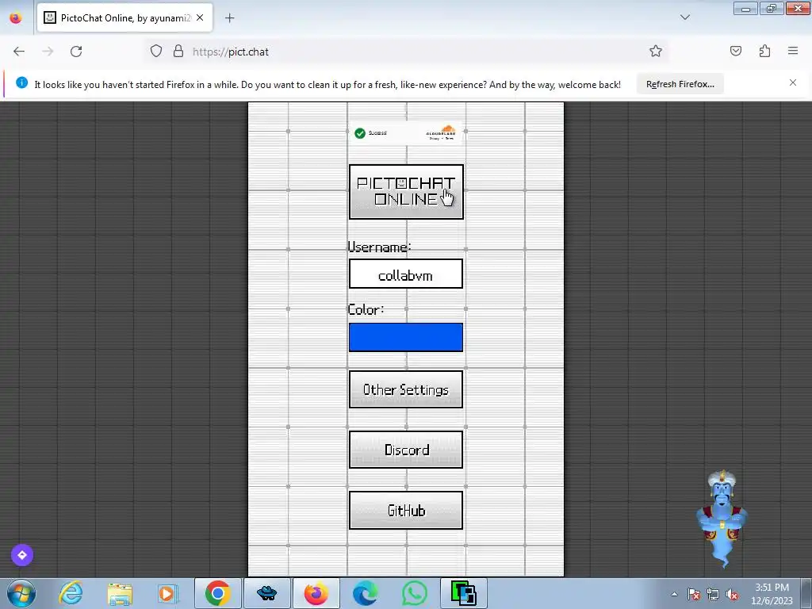Open the Extensions puzzle icon
Screen dimensions: 812x609
click(x=765, y=52)
